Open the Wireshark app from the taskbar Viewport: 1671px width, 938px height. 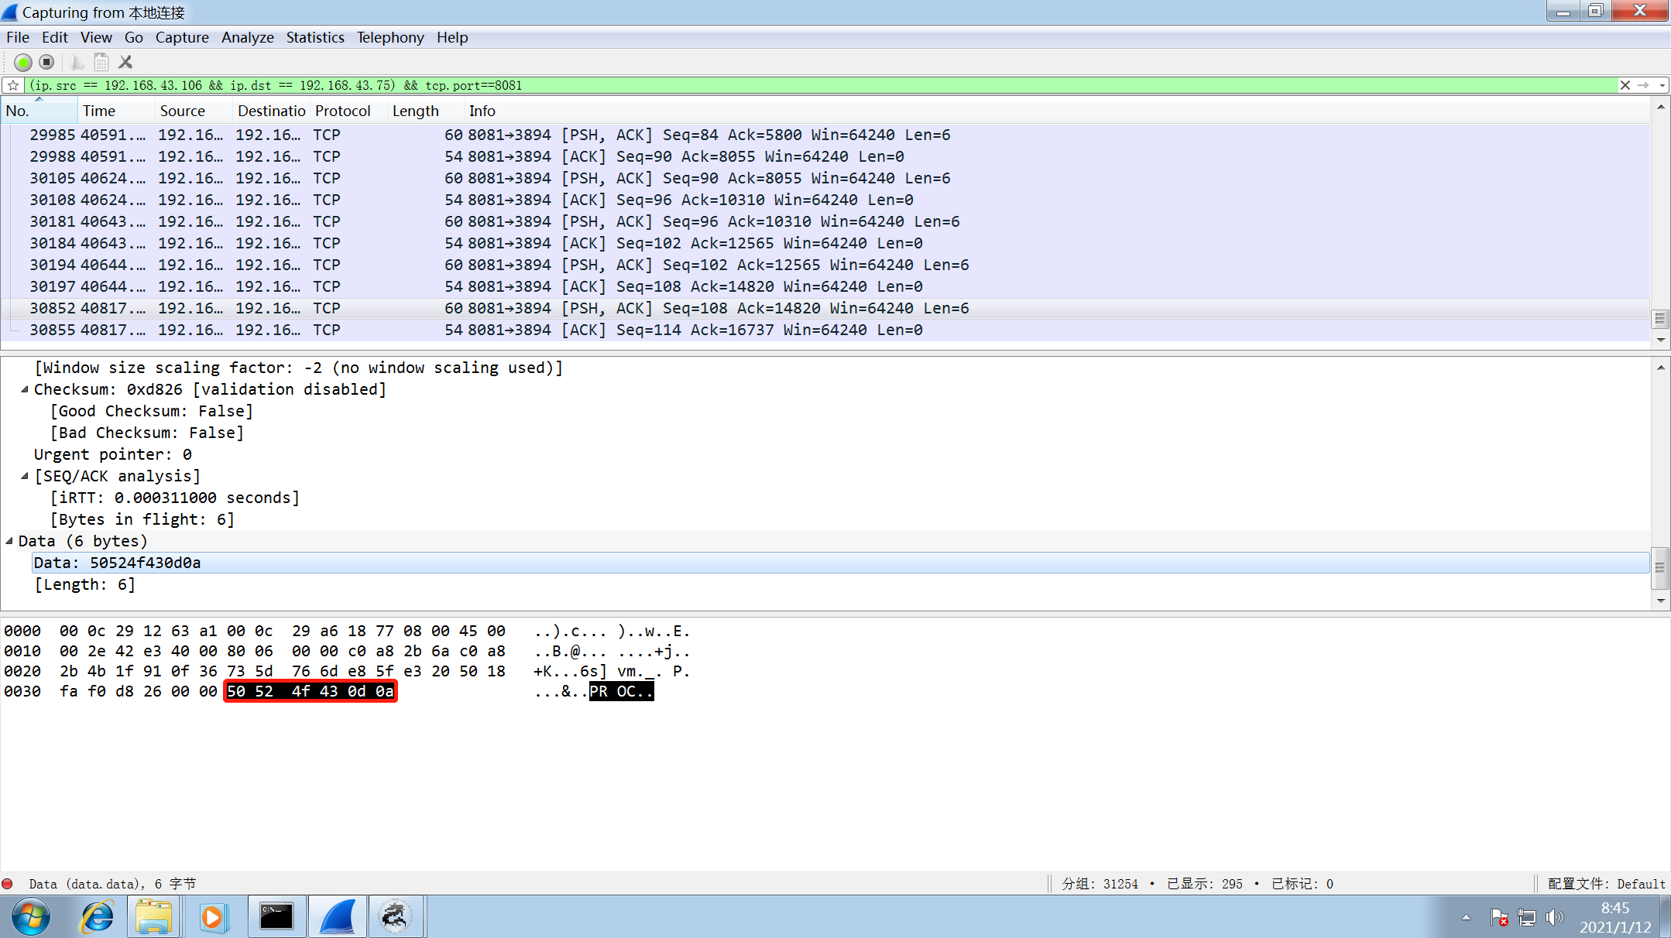coord(338,916)
